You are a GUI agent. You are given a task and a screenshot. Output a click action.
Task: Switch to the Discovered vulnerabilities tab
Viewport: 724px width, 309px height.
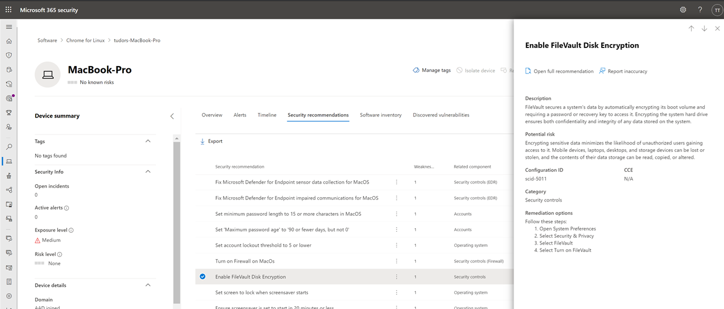click(x=441, y=115)
